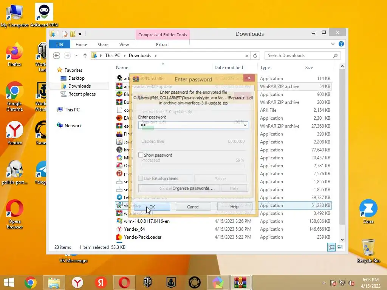Click the Explorer Back arrow button
387x290 pixels.
tap(57, 56)
